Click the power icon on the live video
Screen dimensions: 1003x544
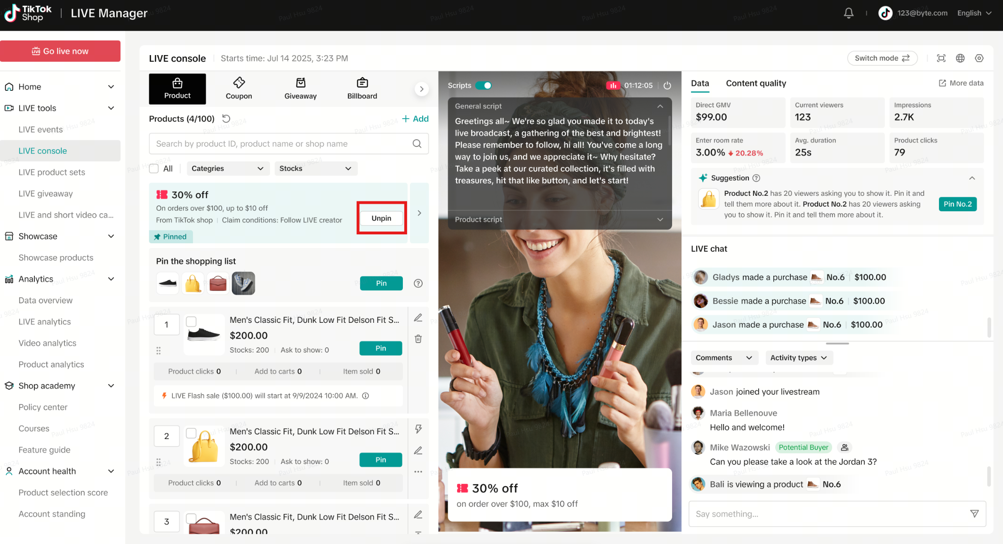667,85
